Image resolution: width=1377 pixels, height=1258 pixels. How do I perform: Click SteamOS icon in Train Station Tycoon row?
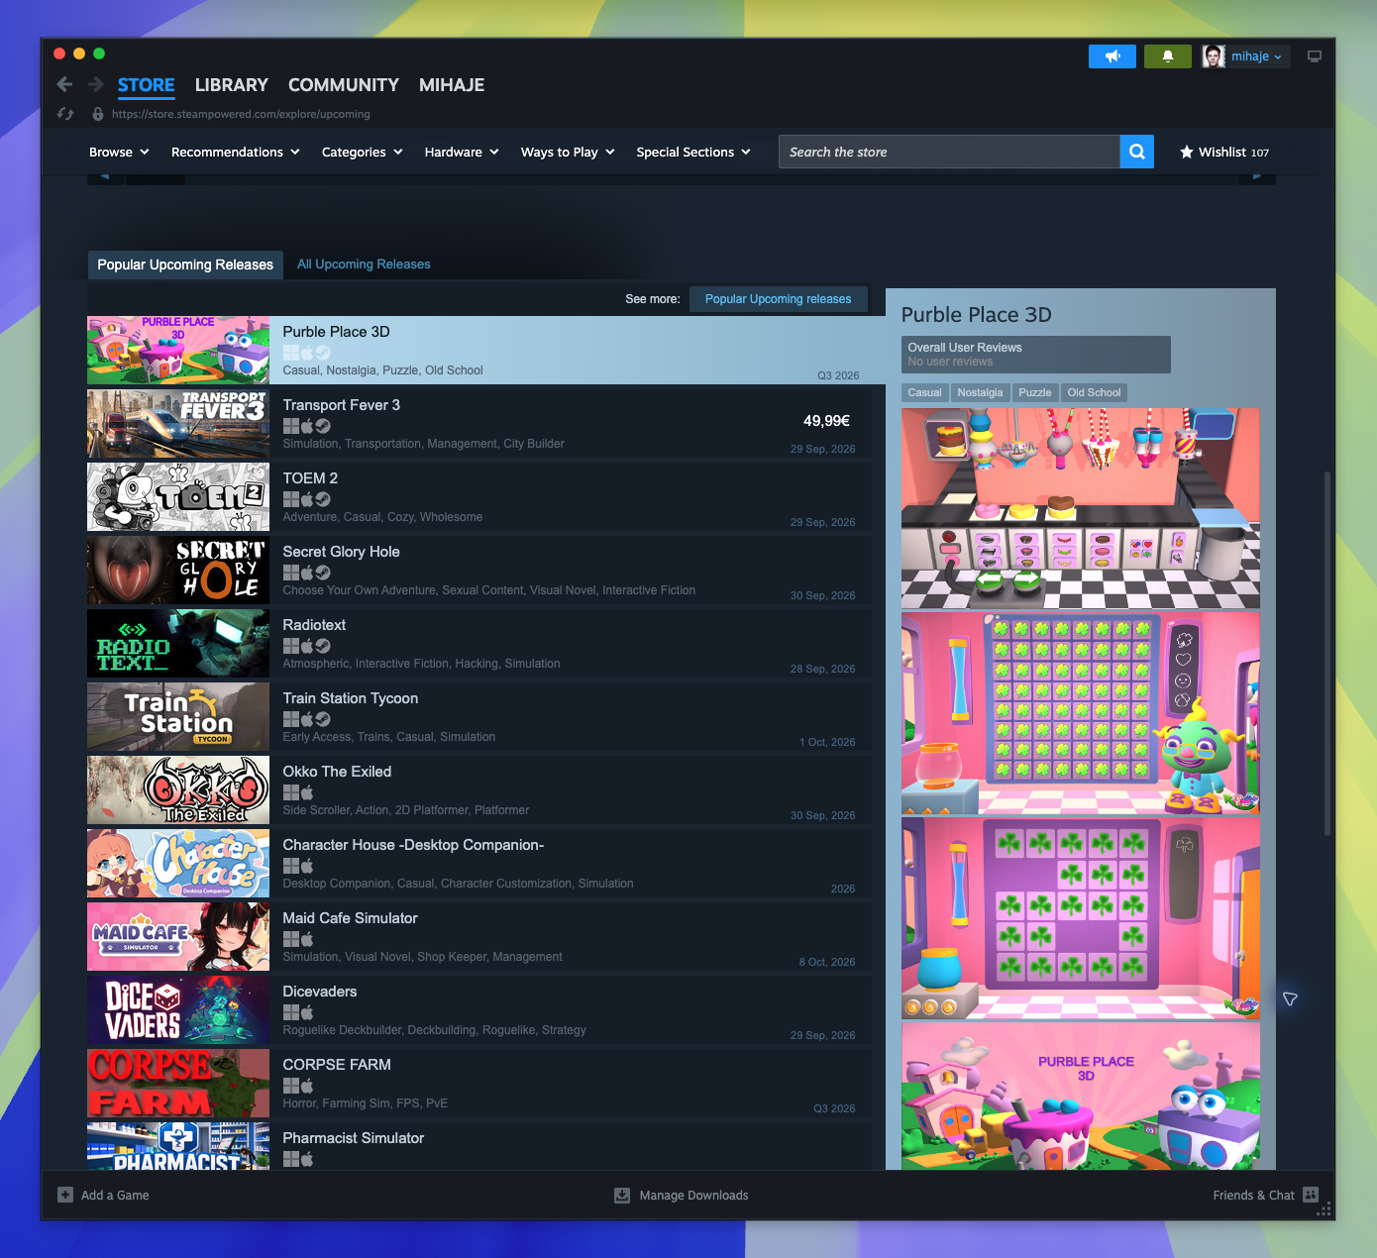pos(323,719)
